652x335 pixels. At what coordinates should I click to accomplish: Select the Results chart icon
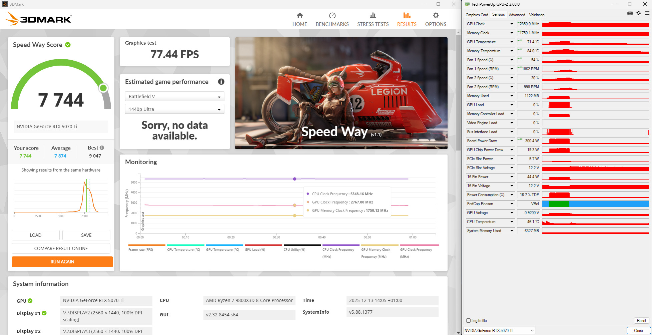pyautogui.click(x=407, y=15)
